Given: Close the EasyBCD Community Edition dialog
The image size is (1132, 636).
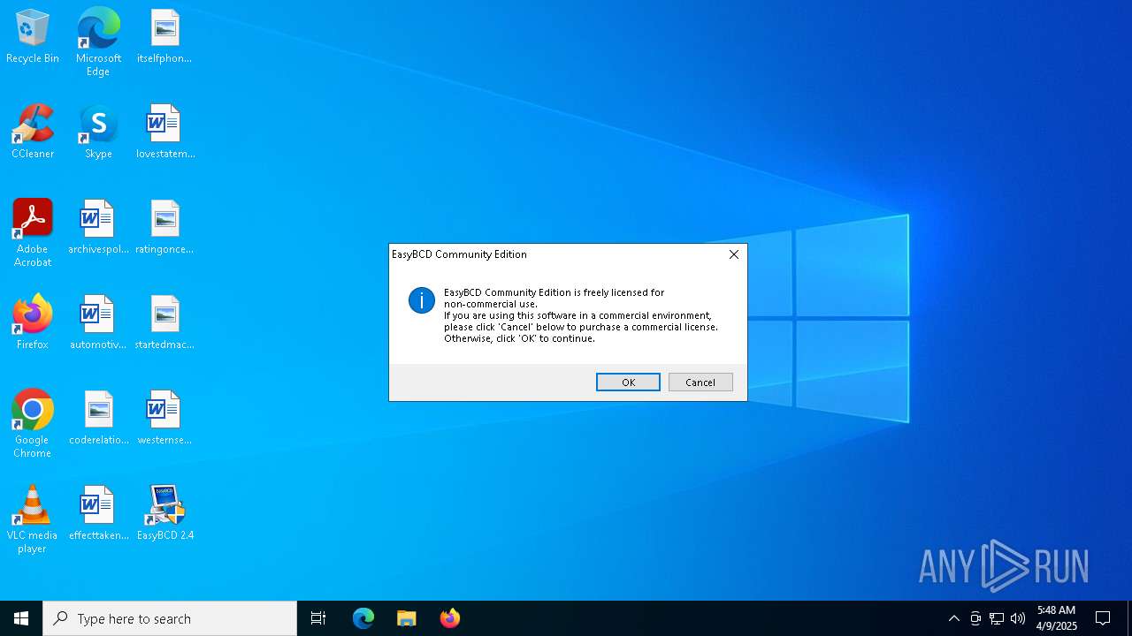Looking at the screenshot, I should (733, 254).
